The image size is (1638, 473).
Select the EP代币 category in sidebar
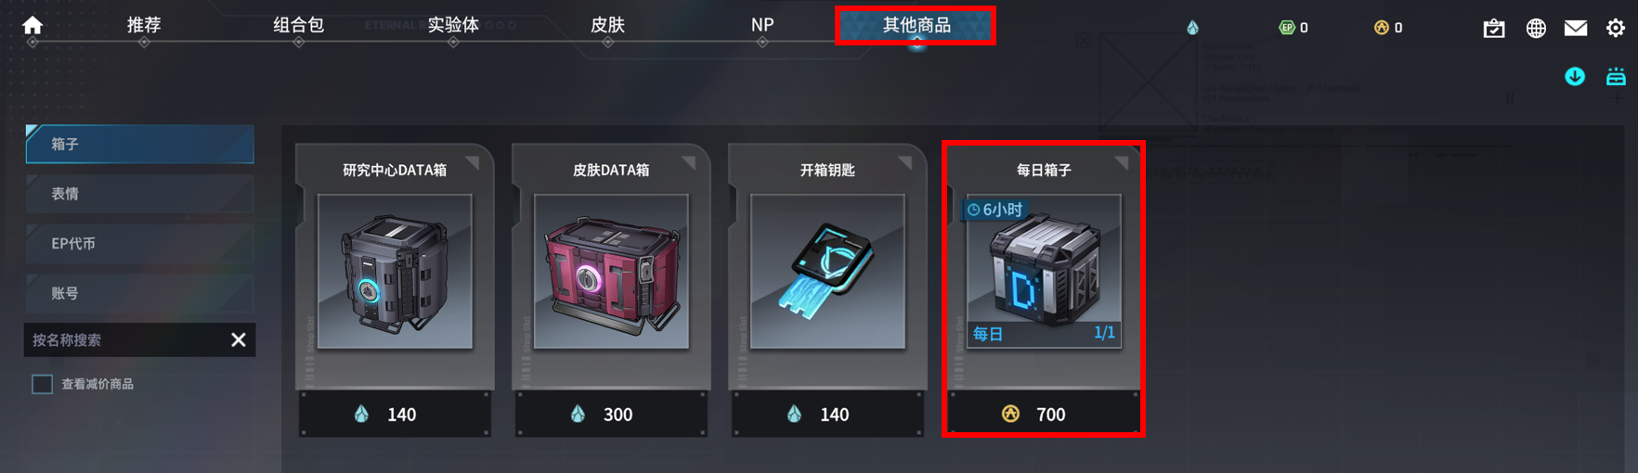pyautogui.click(x=139, y=244)
